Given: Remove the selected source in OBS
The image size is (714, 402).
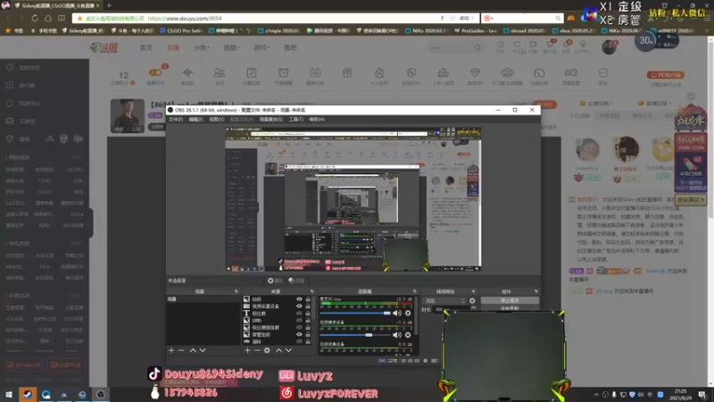Looking at the screenshot, I should pos(257,350).
